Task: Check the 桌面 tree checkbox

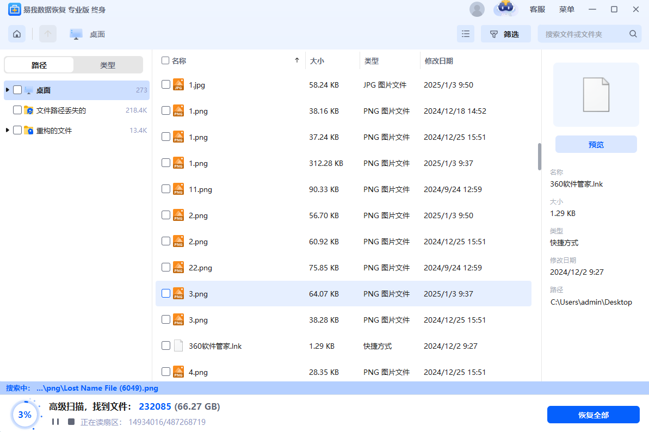Action: coord(17,90)
